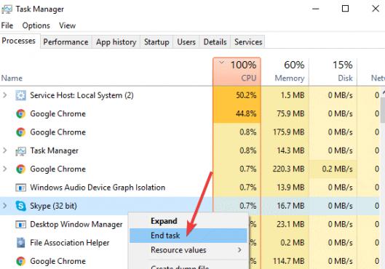Click the Chrome icon using 114.7 MB
Viewport: 385px width, 269px height.
click(20, 261)
